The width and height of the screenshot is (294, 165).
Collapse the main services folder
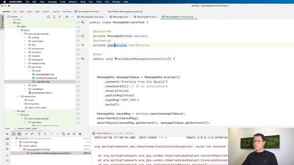25,67
